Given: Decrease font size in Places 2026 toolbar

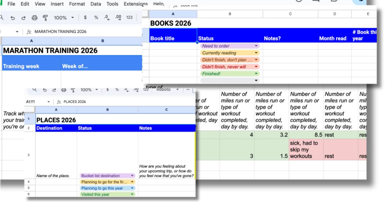Looking at the screenshot, I should [188, 90].
